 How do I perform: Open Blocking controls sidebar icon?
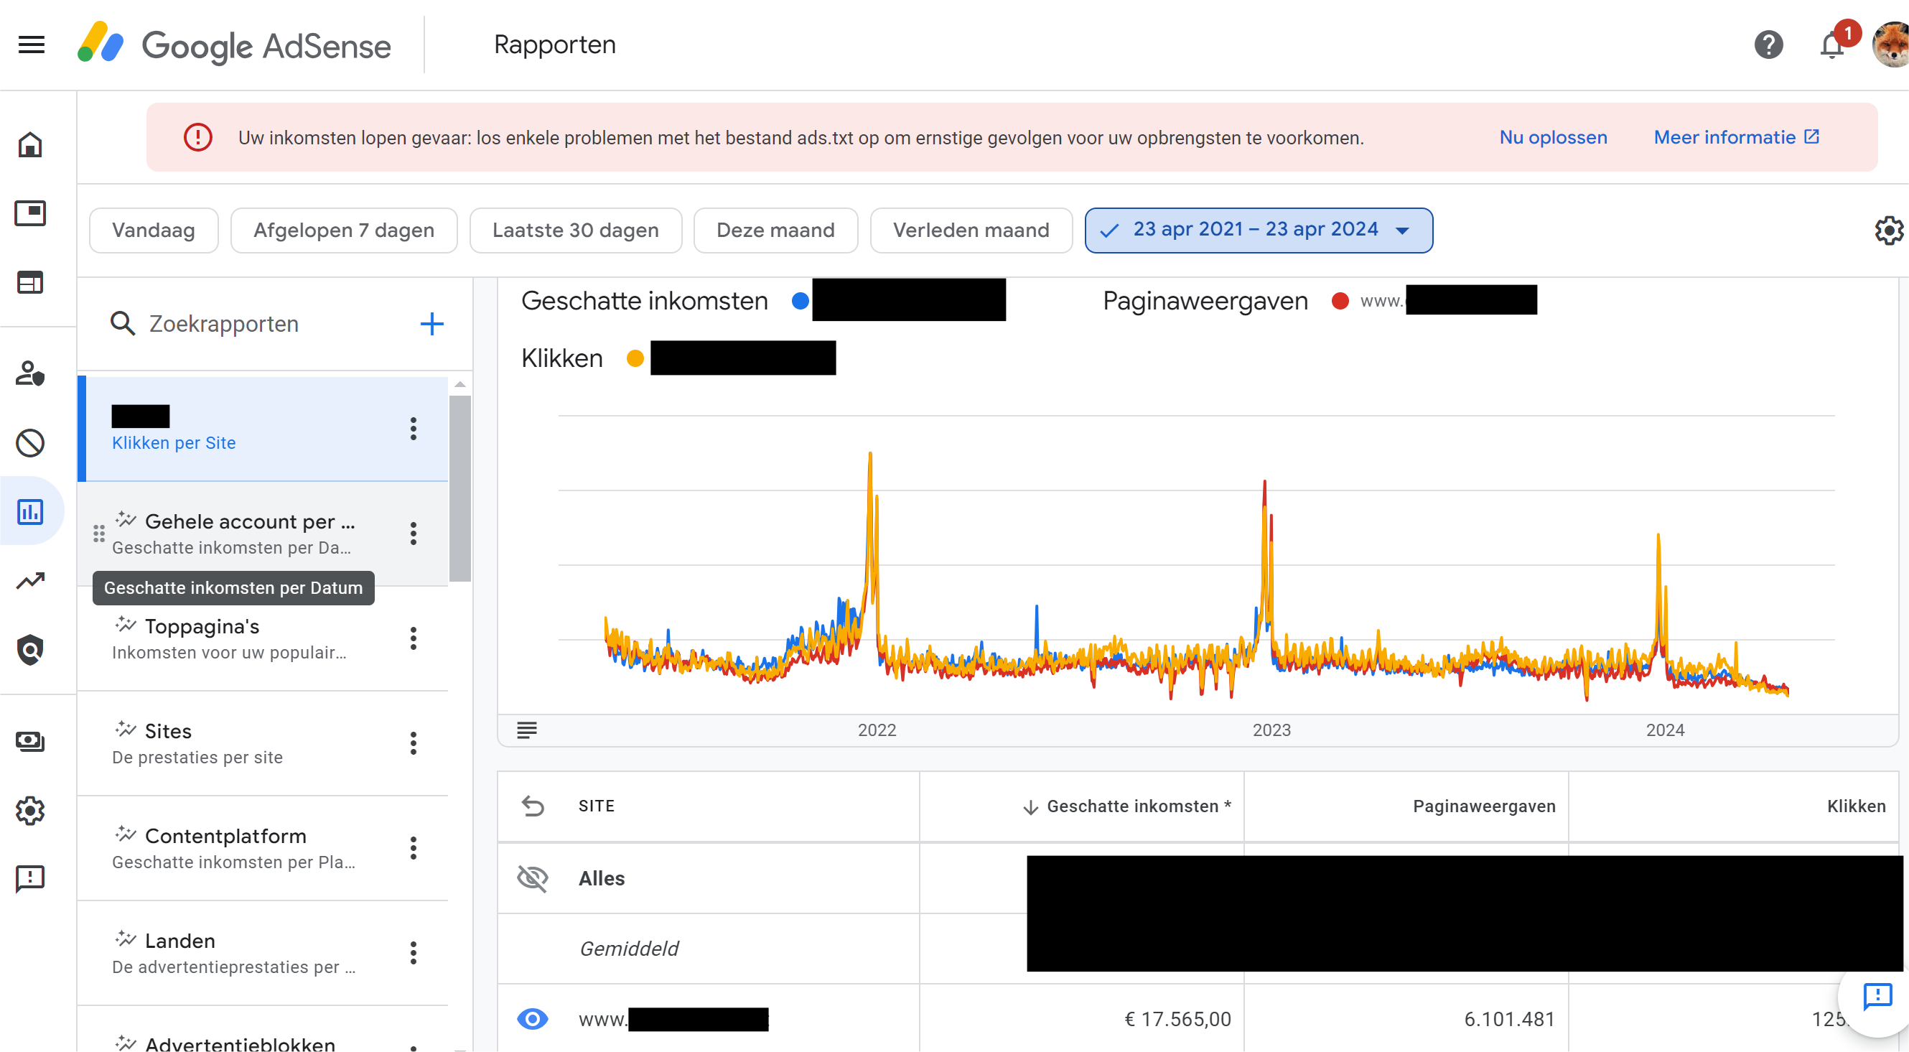coord(30,442)
